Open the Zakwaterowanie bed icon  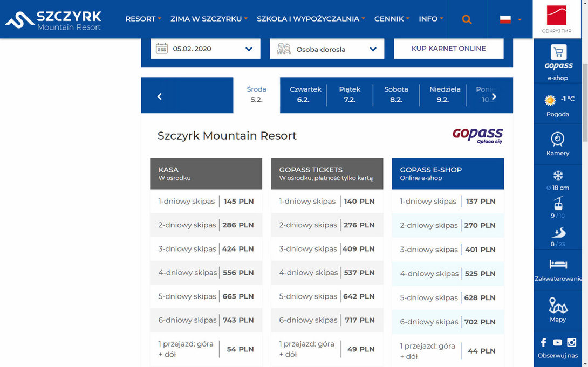click(x=558, y=264)
